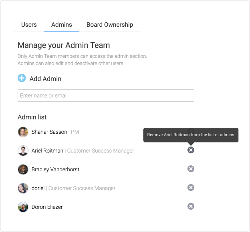The width and height of the screenshot is (250, 232).
Task: Open Doron Eliezer's avatar image
Action: click(x=23, y=207)
